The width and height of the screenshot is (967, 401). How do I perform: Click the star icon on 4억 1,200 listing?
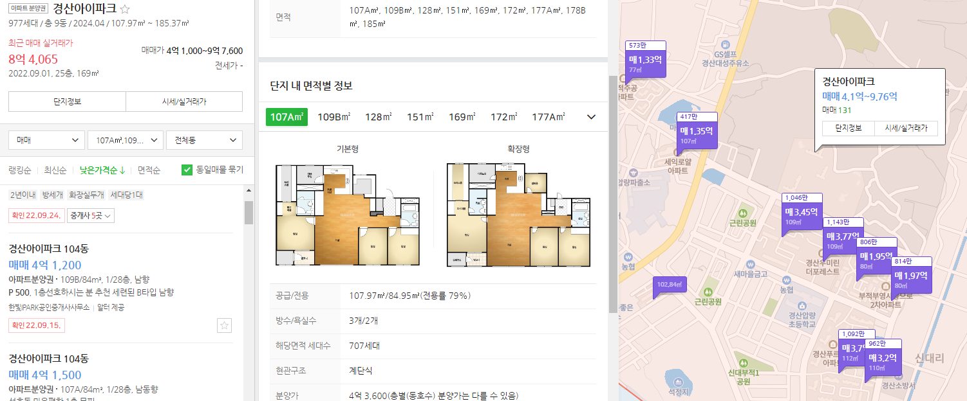224,326
